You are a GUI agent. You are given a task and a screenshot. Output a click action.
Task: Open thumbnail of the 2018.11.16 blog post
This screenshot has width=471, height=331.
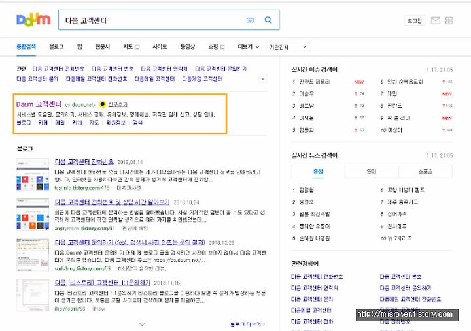coord(33,295)
